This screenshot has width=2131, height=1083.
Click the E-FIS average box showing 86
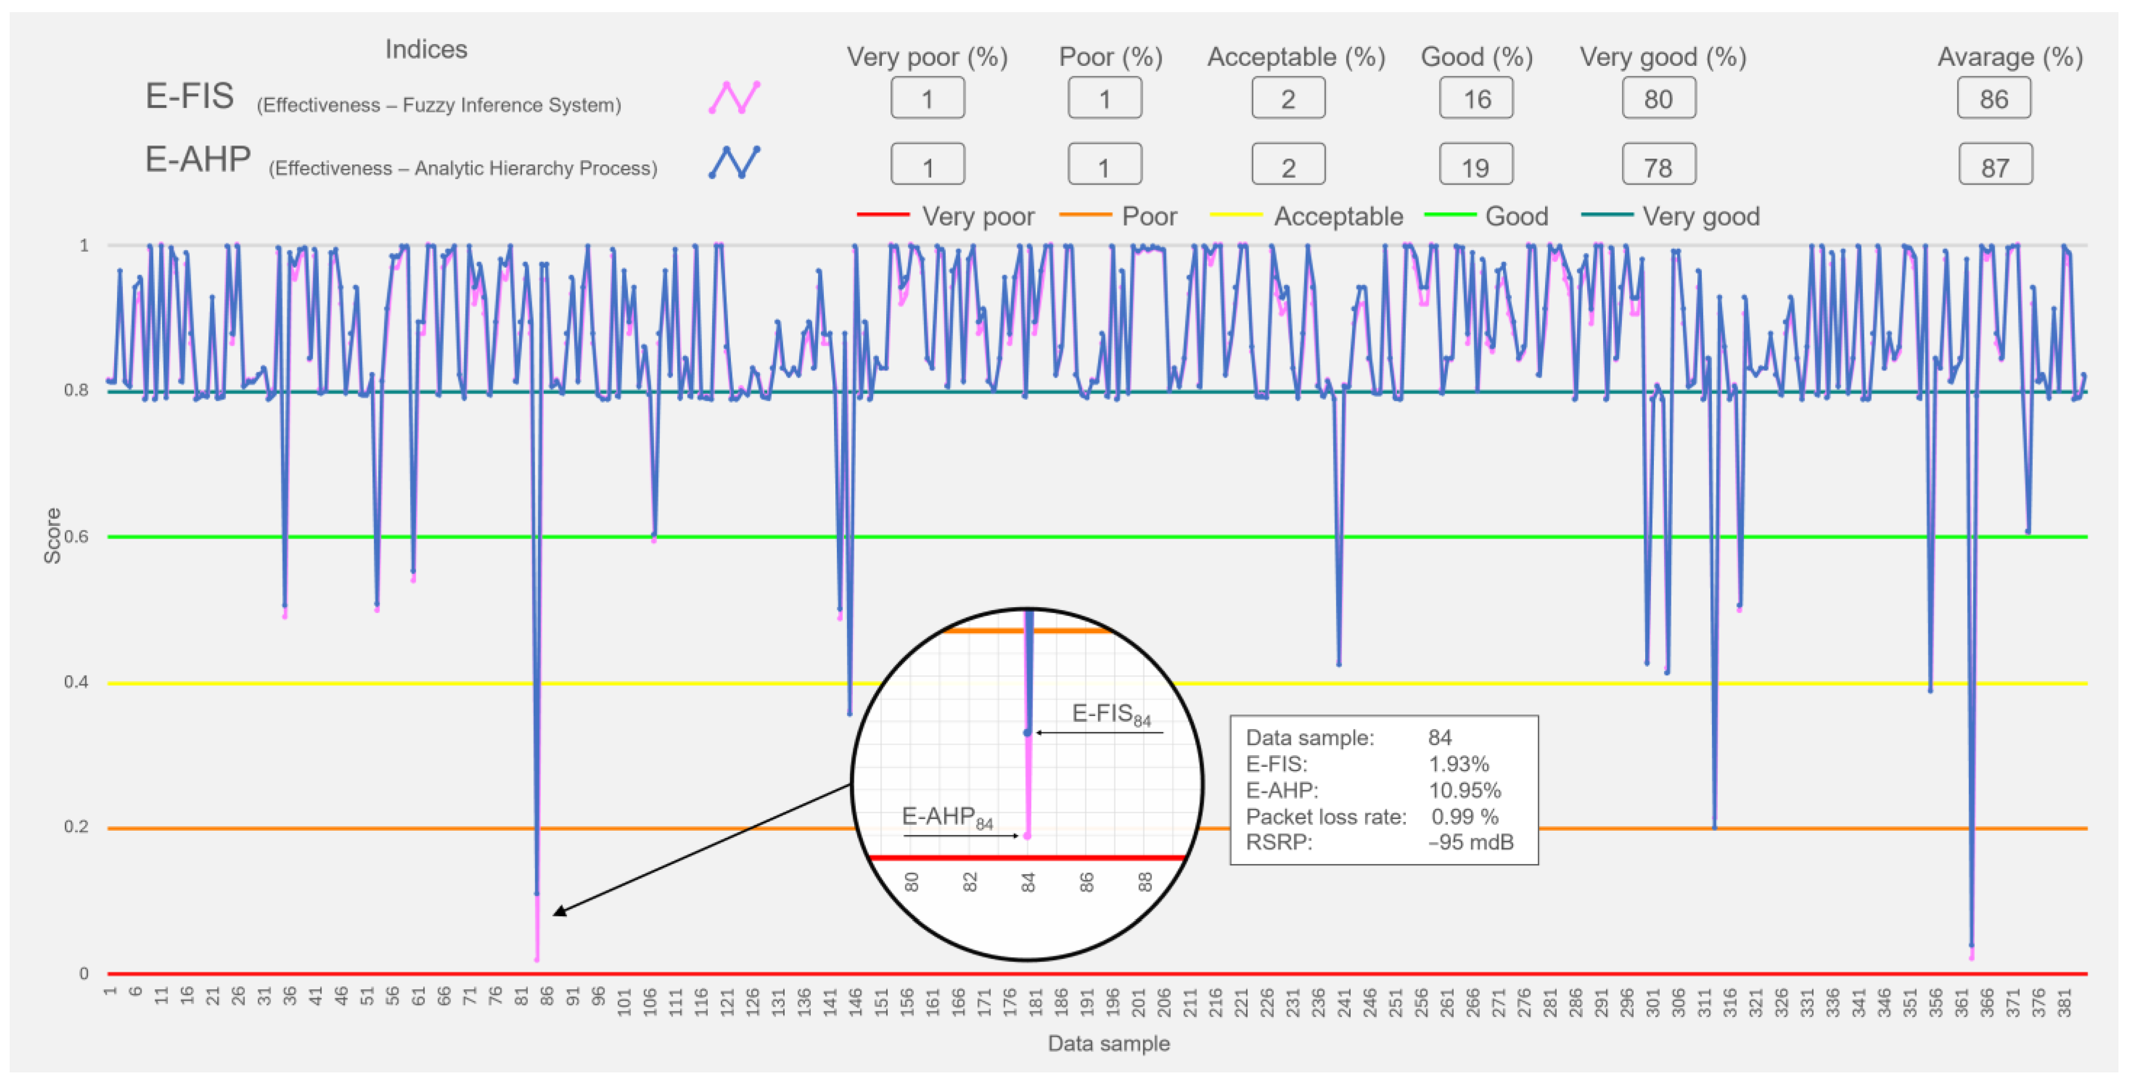tap(1994, 99)
